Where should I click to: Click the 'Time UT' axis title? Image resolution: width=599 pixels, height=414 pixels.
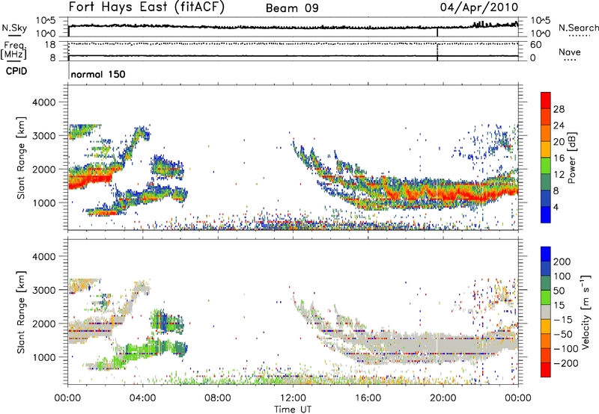point(293,410)
